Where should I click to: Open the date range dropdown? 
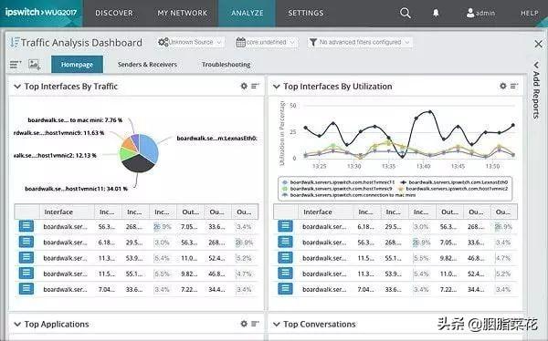[x=267, y=42]
